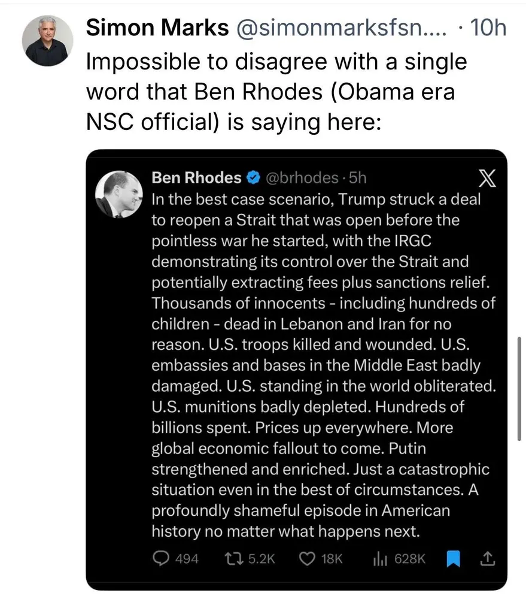Like the Ben Rhodes post
526x599 pixels.
click(307, 558)
